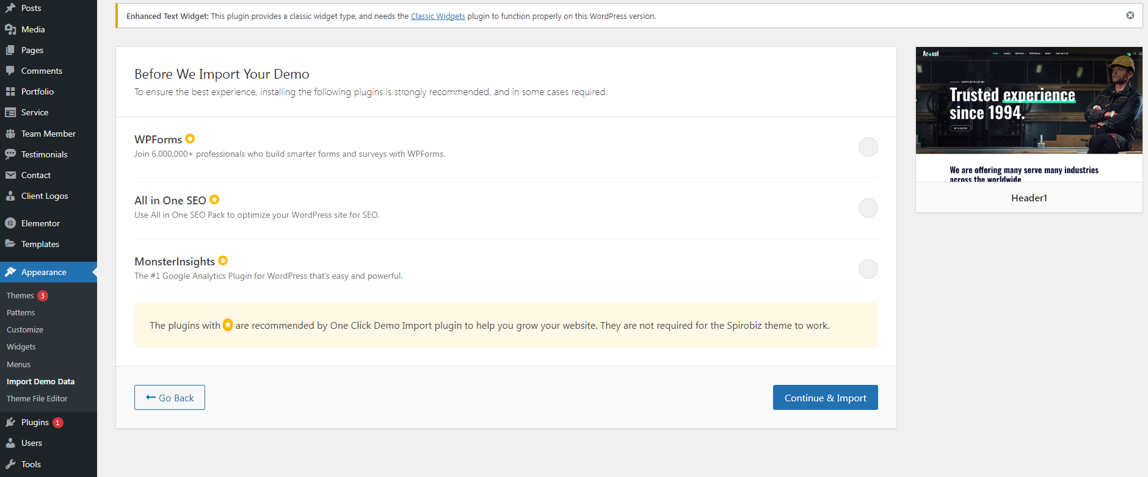Click the Plugins update count badge

pos(58,423)
